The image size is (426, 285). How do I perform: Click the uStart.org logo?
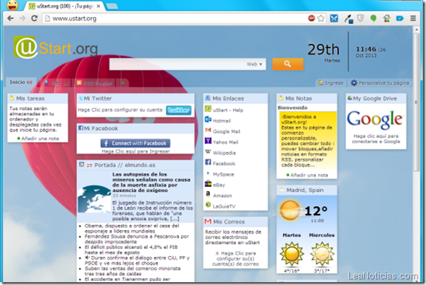[x=56, y=47]
